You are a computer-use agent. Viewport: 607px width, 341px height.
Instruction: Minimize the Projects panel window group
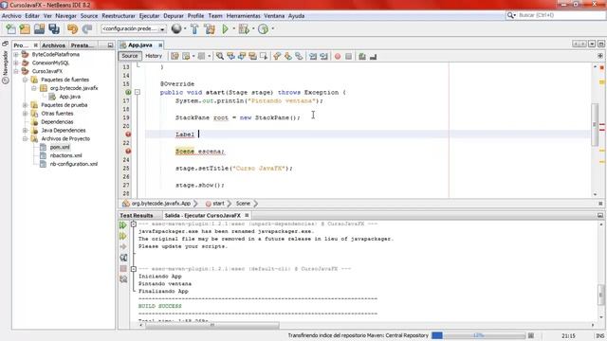[x=110, y=45]
